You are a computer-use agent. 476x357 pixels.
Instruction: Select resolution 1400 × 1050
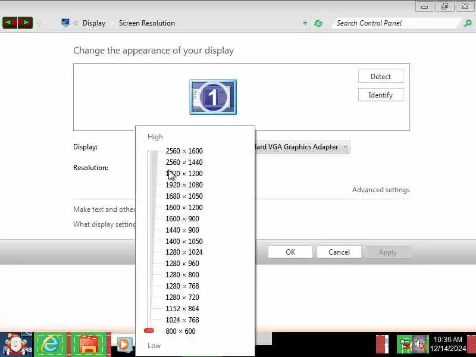tap(184, 242)
